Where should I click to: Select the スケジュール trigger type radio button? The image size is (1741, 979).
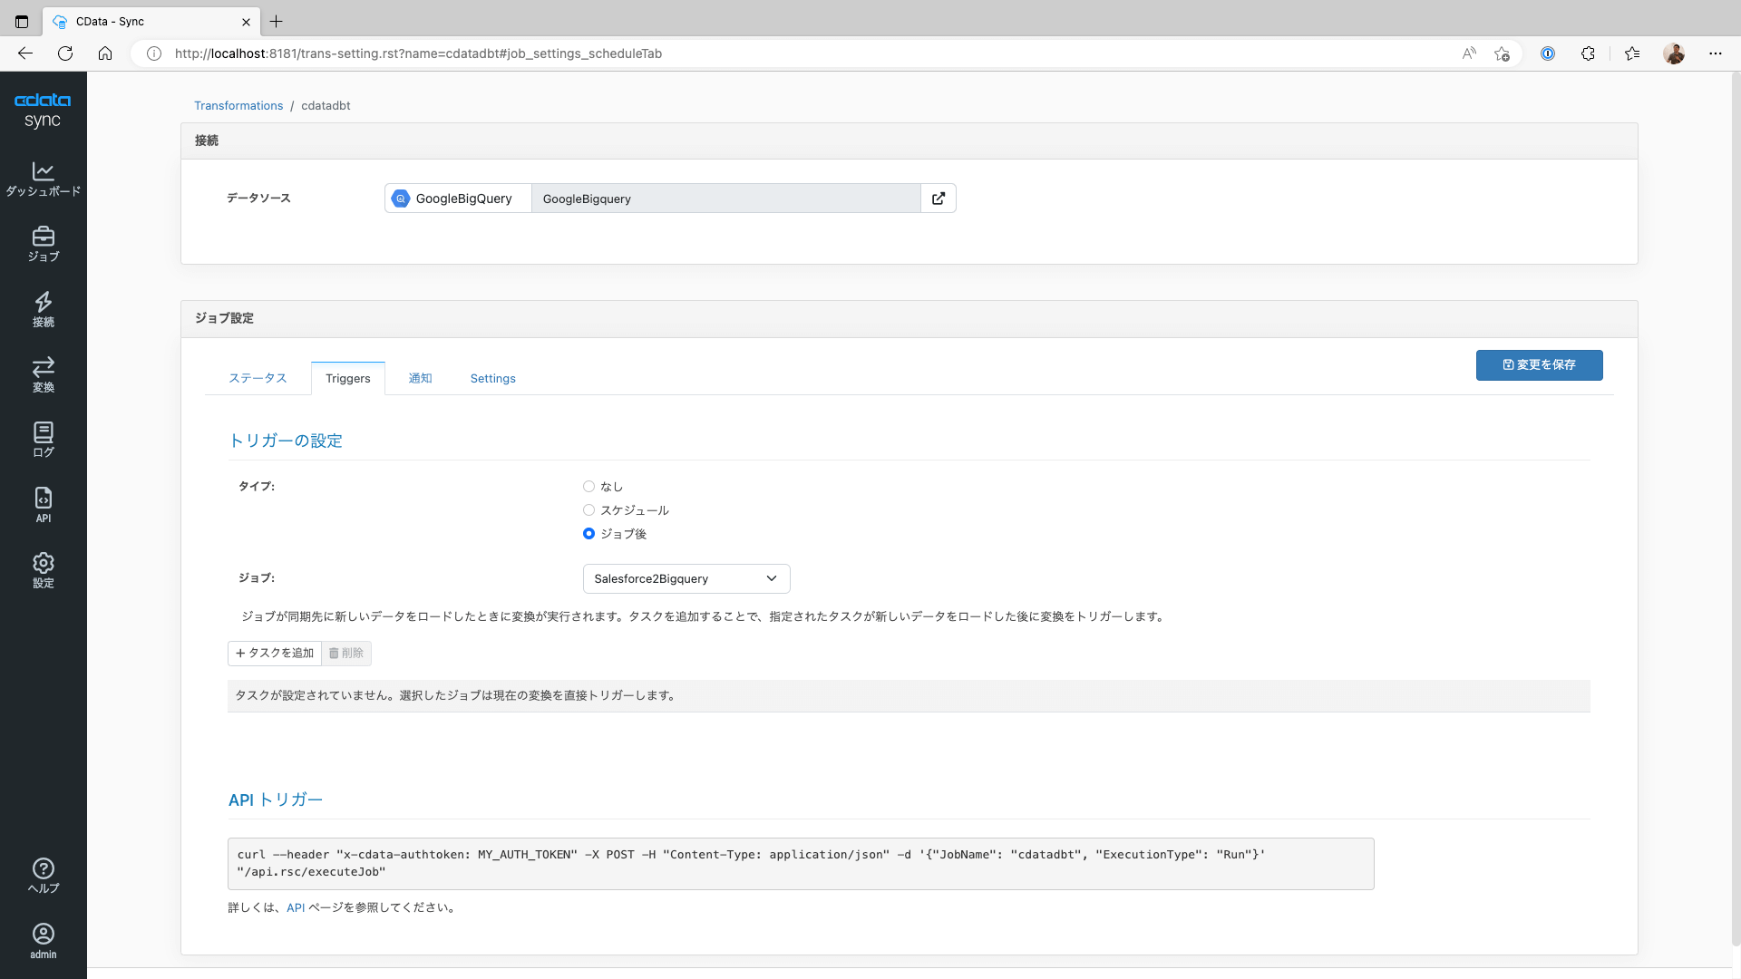pyautogui.click(x=588, y=510)
